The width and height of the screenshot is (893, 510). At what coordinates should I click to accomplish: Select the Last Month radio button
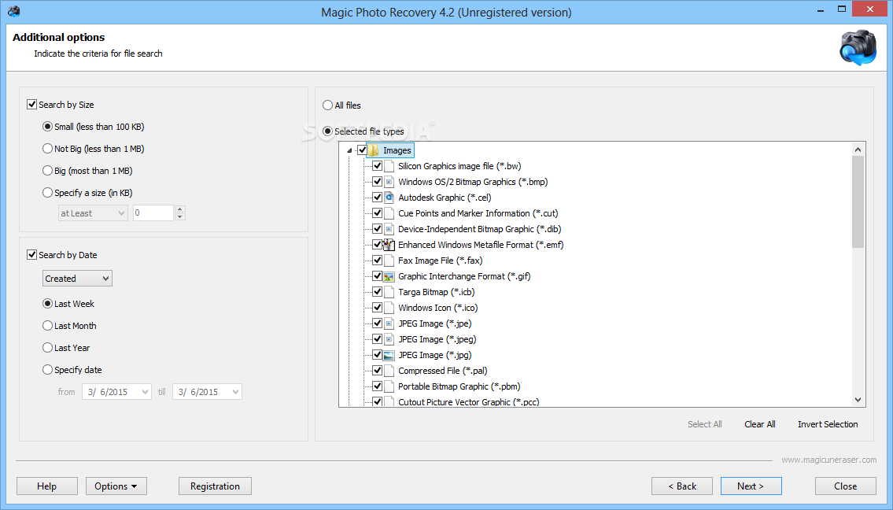(48, 326)
